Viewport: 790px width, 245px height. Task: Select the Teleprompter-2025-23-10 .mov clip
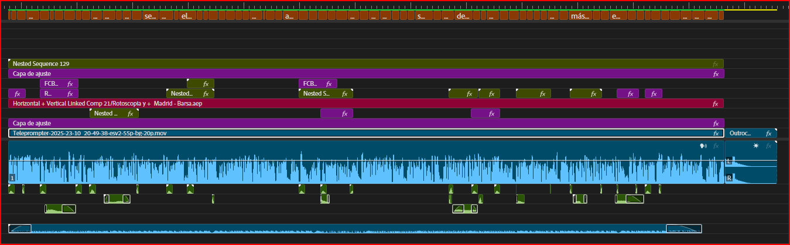click(367, 133)
